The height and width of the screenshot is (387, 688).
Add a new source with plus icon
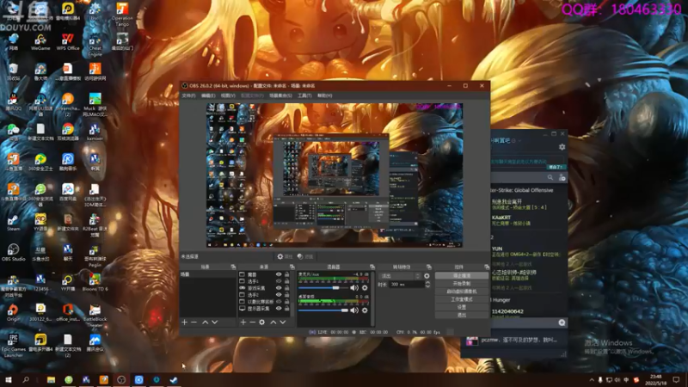(243, 322)
